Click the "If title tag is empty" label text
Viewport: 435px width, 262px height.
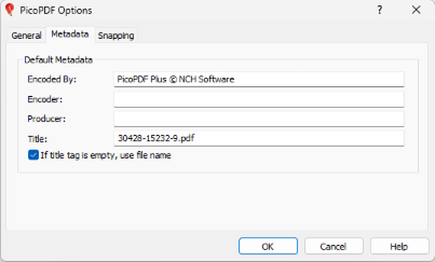click(x=106, y=155)
